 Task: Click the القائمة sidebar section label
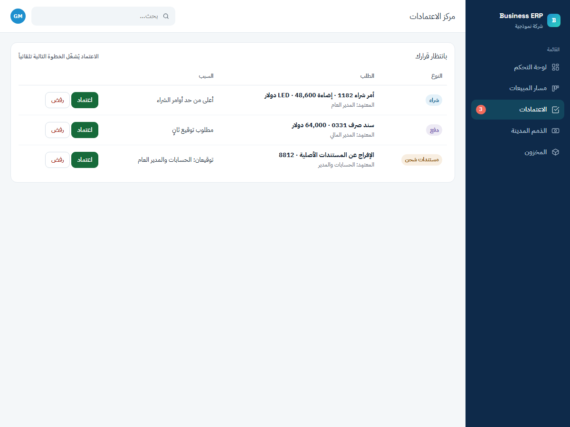(553, 49)
